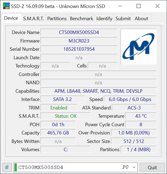Click the POH value 0d 1h
The height and width of the screenshot is (174, 167).
point(58,124)
